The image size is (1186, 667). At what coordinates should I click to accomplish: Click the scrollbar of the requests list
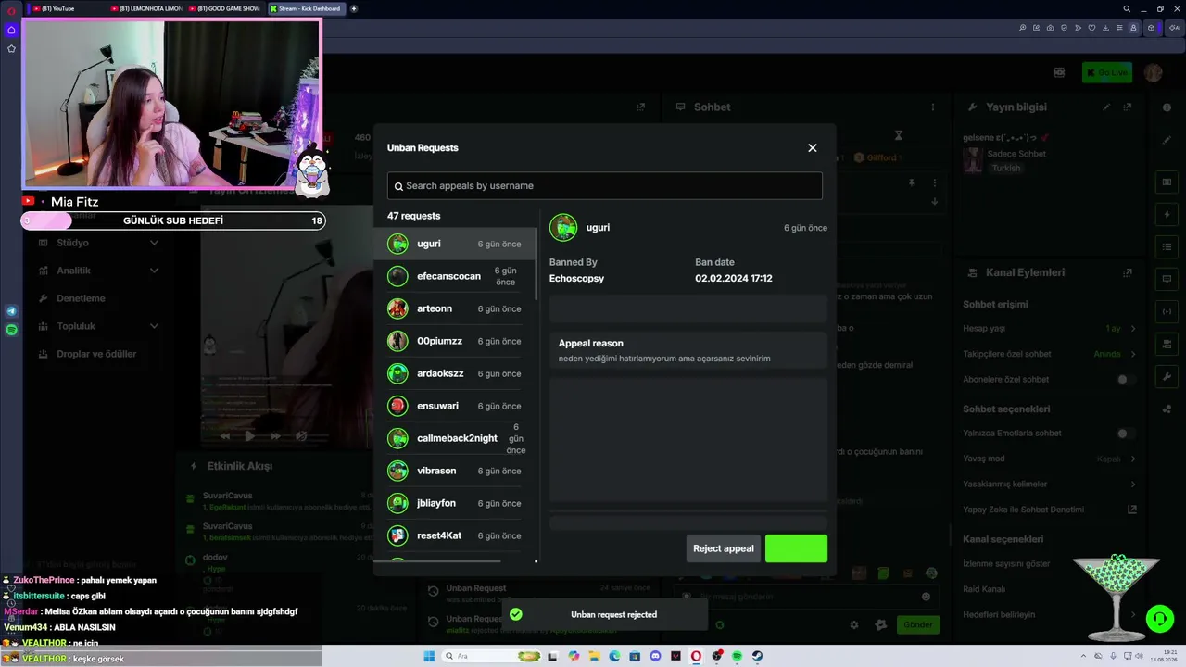coord(536,264)
